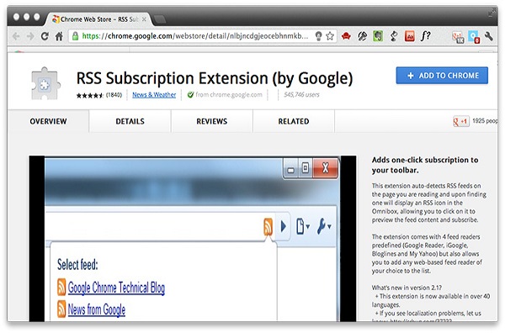Image resolution: width=505 pixels, height=333 pixels.
Task: Reload the current page
Action: (45, 36)
